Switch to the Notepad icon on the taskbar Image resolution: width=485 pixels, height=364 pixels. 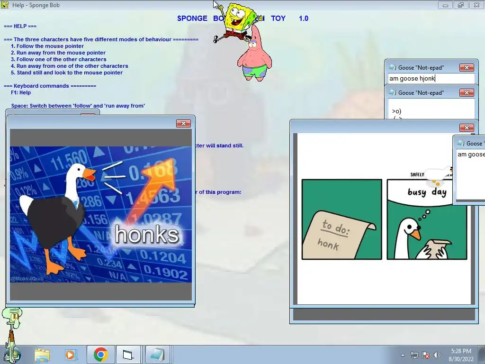(158, 355)
